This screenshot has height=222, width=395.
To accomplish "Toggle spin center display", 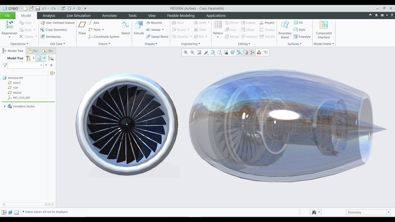I will 253,52.
